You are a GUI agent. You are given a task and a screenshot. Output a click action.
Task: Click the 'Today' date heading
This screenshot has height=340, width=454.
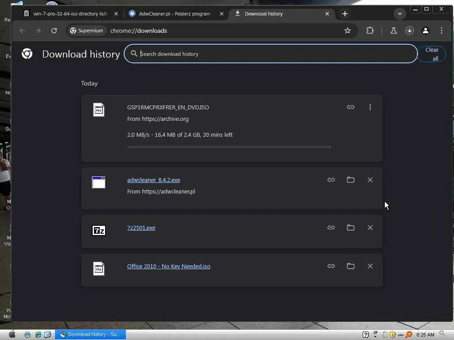point(90,83)
